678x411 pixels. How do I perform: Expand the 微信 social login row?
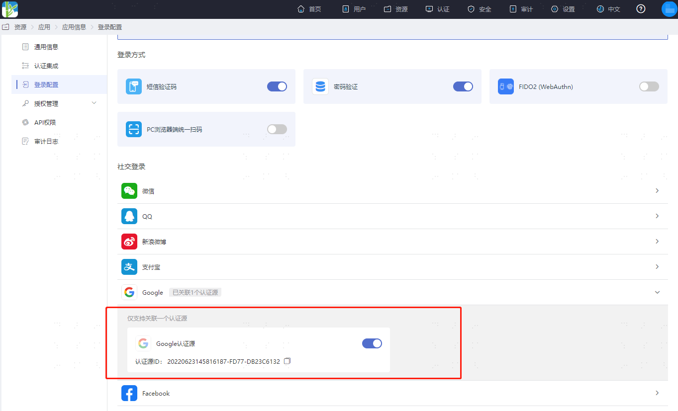[x=657, y=191]
